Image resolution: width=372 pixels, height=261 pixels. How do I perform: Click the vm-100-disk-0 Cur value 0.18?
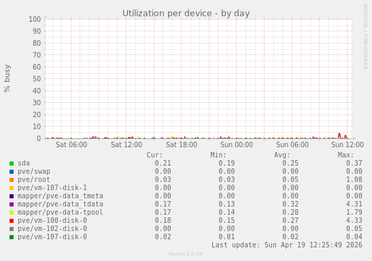163,220
